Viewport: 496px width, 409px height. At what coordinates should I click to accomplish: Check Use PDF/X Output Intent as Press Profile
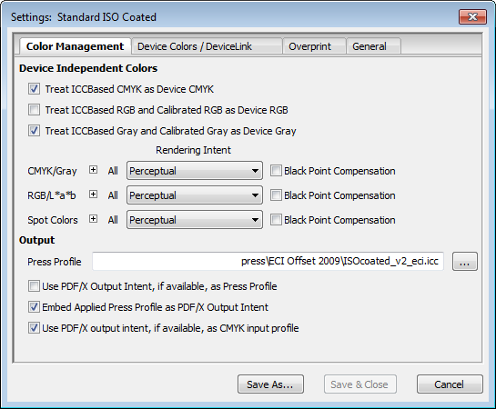click(x=34, y=286)
